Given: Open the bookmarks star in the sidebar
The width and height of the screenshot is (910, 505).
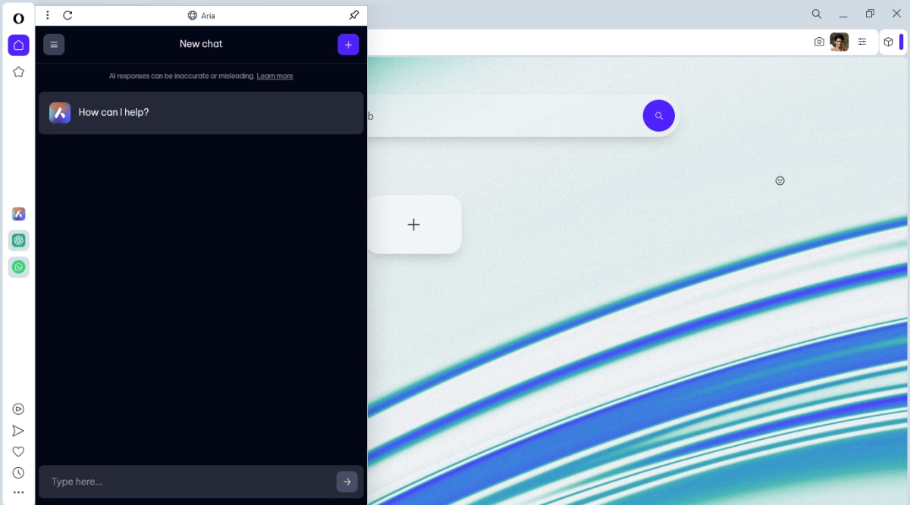Looking at the screenshot, I should tap(18, 71).
